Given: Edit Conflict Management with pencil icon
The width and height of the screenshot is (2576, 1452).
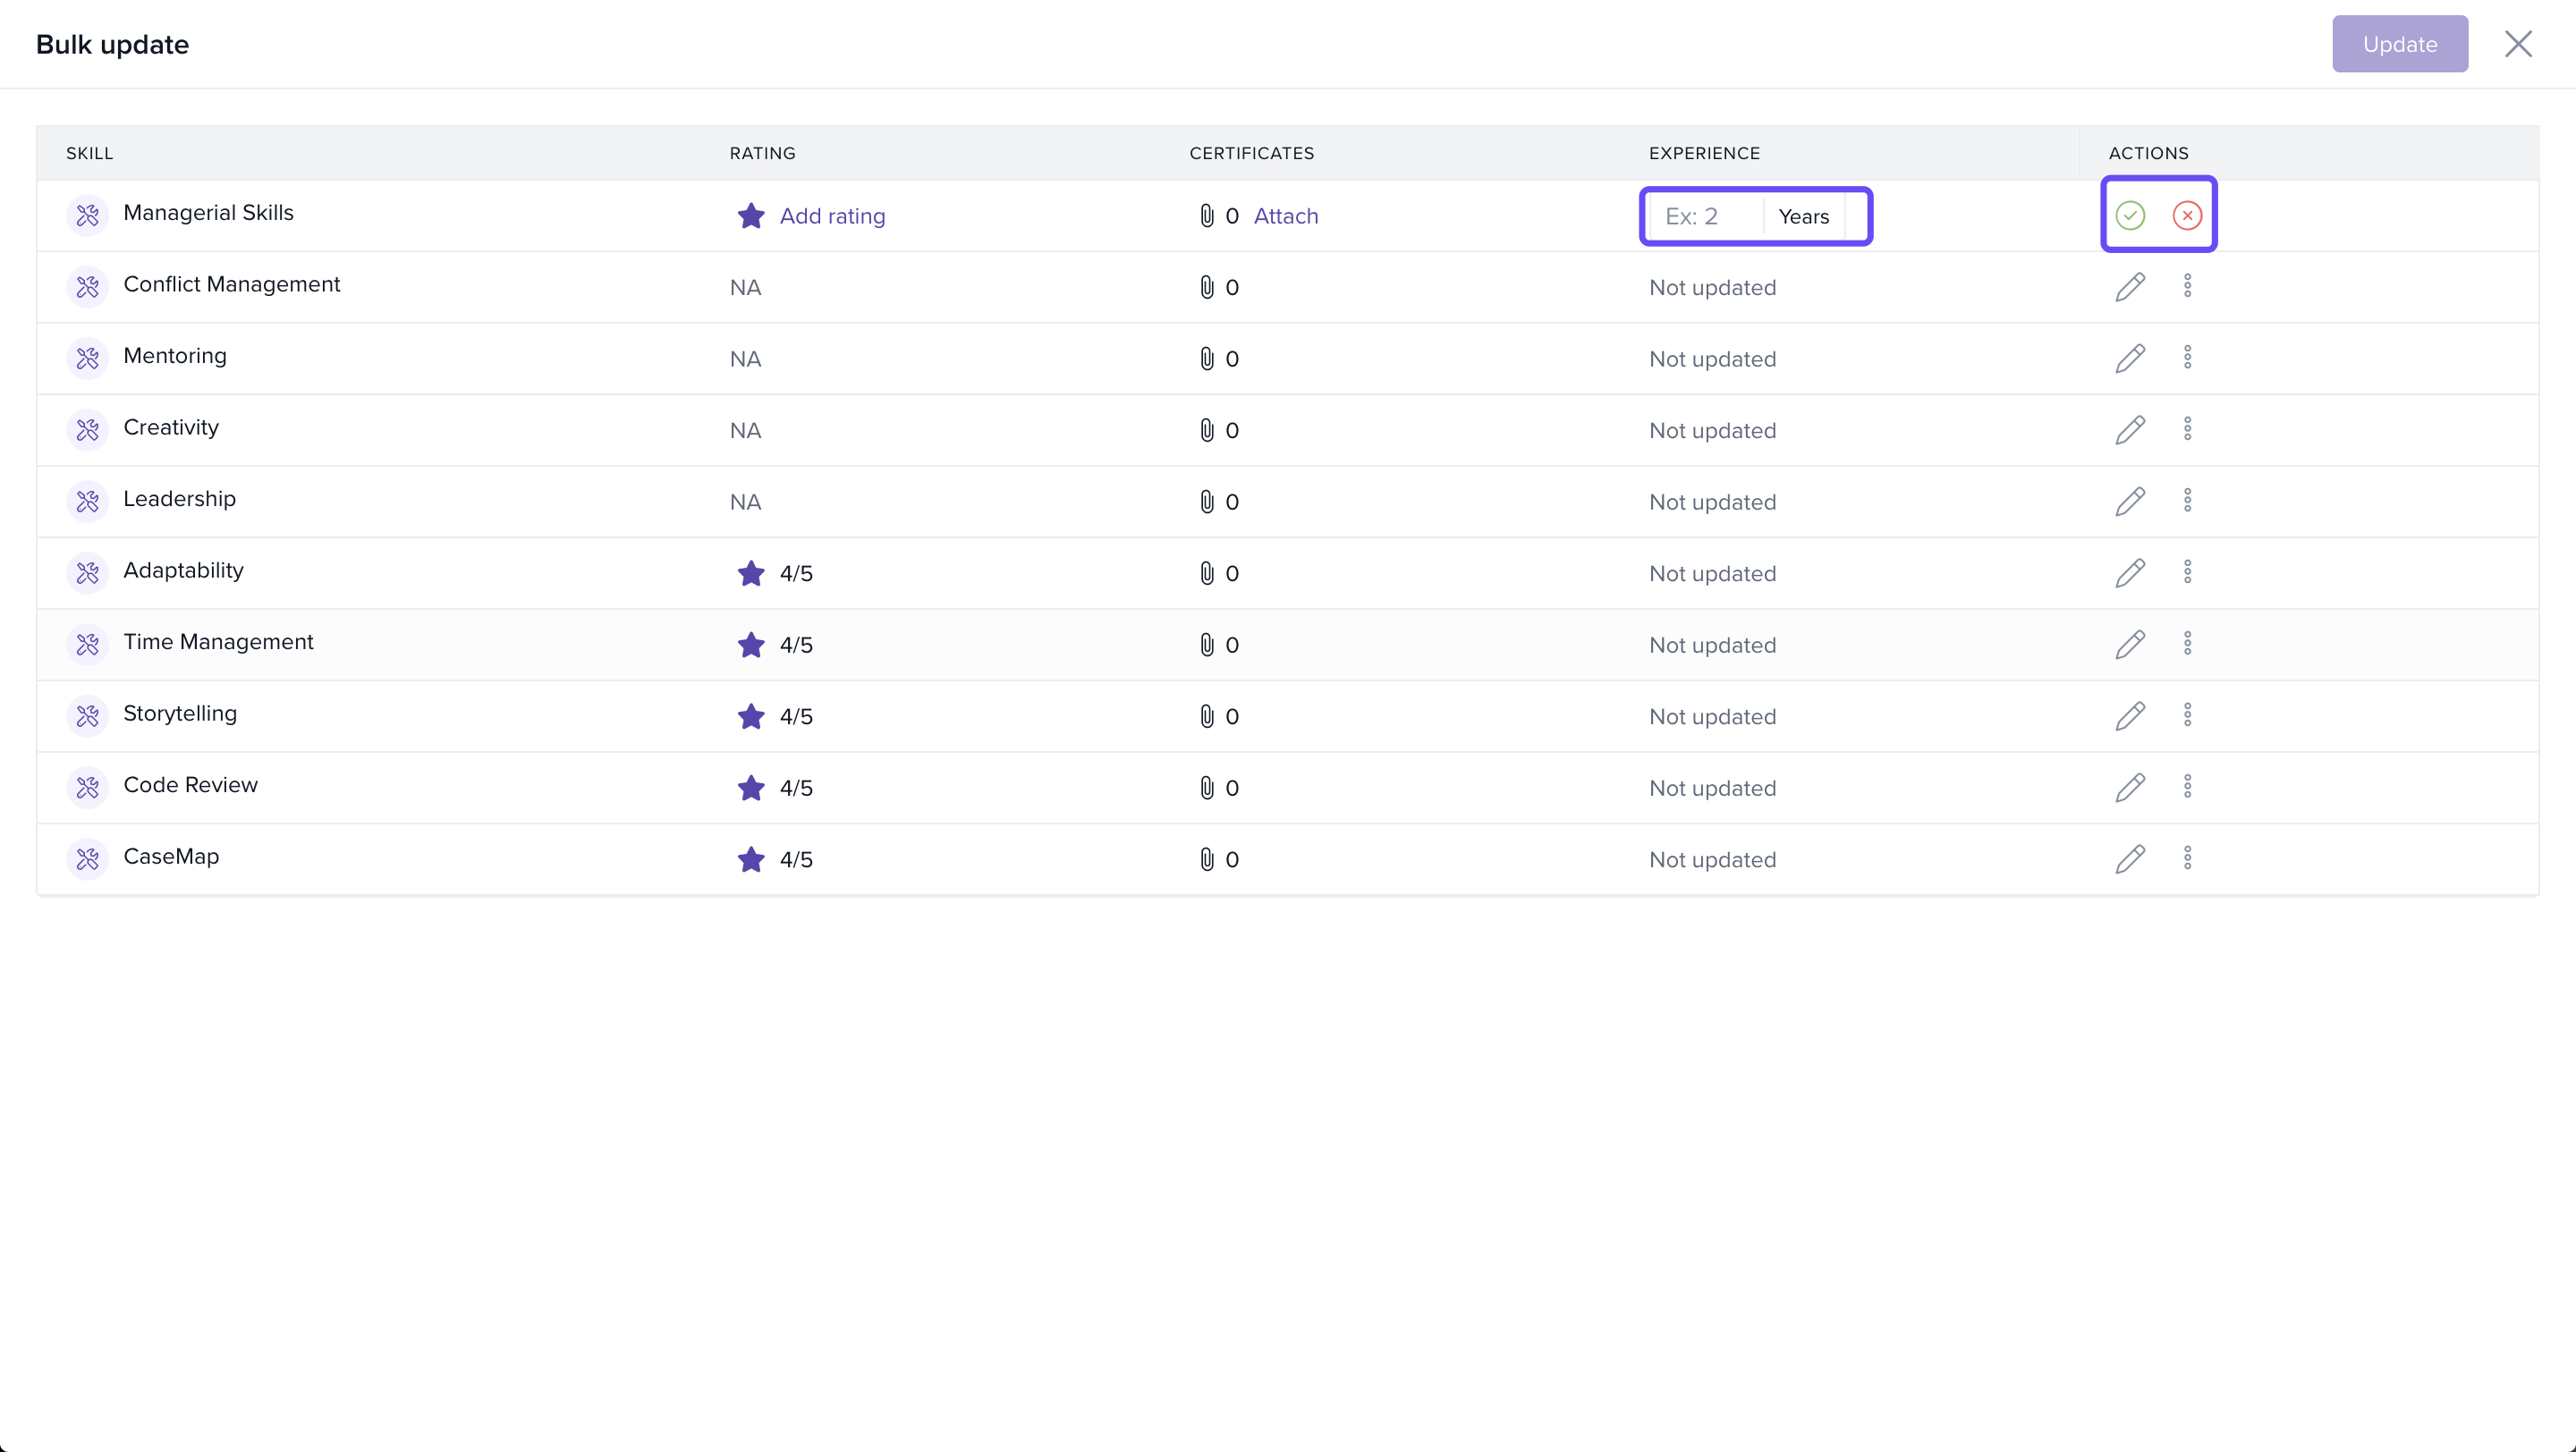Looking at the screenshot, I should [2130, 287].
